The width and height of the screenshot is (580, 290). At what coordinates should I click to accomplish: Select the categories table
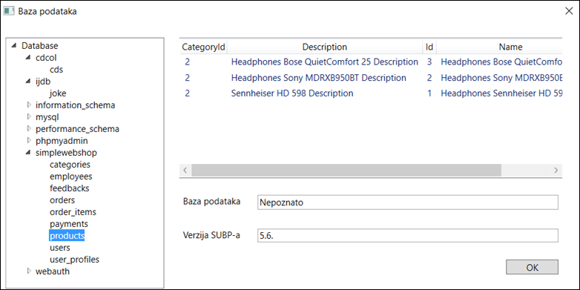coord(70,164)
